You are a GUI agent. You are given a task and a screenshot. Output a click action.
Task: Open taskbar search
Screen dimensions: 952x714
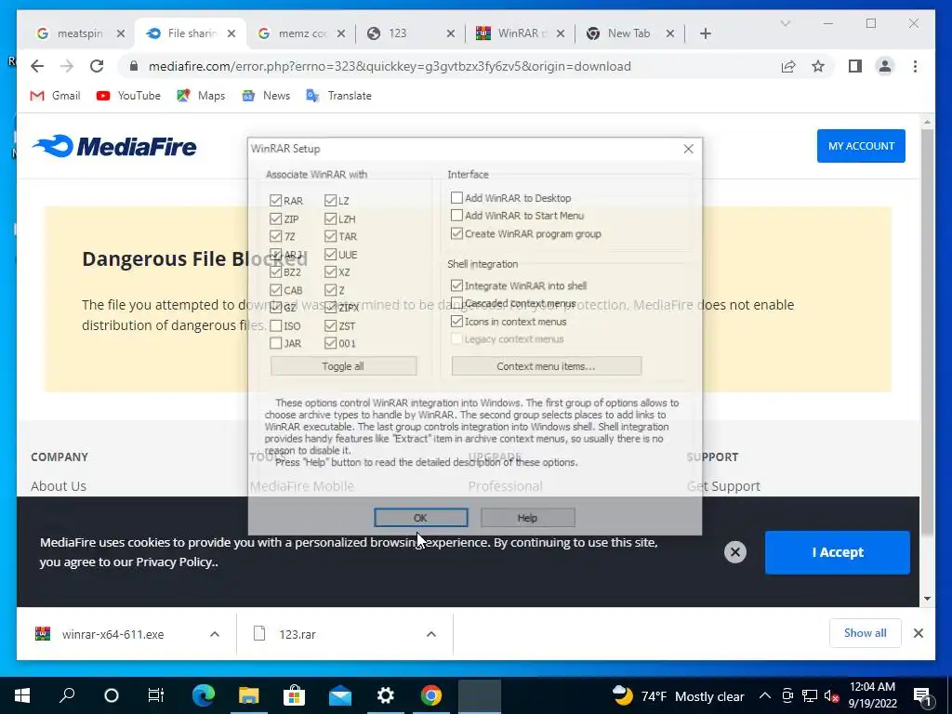tap(67, 695)
